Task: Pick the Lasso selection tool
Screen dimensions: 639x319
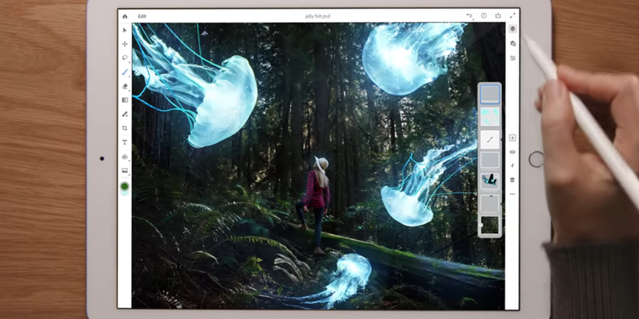Action: [x=124, y=58]
